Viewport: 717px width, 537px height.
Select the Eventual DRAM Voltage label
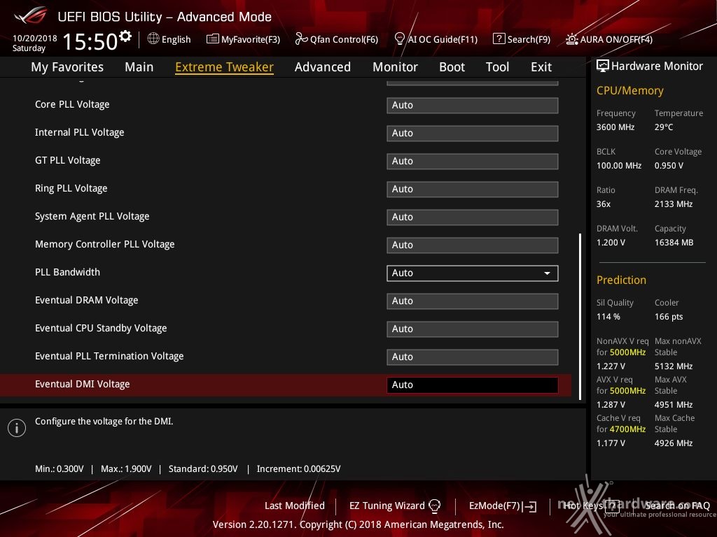86,300
